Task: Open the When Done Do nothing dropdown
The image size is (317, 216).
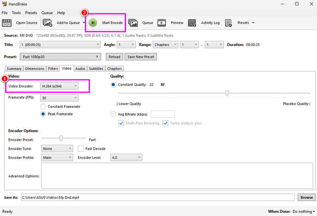Action: [x=304, y=211]
